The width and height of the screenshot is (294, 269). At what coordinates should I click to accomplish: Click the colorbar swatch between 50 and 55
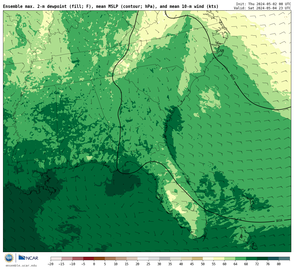point(208,259)
